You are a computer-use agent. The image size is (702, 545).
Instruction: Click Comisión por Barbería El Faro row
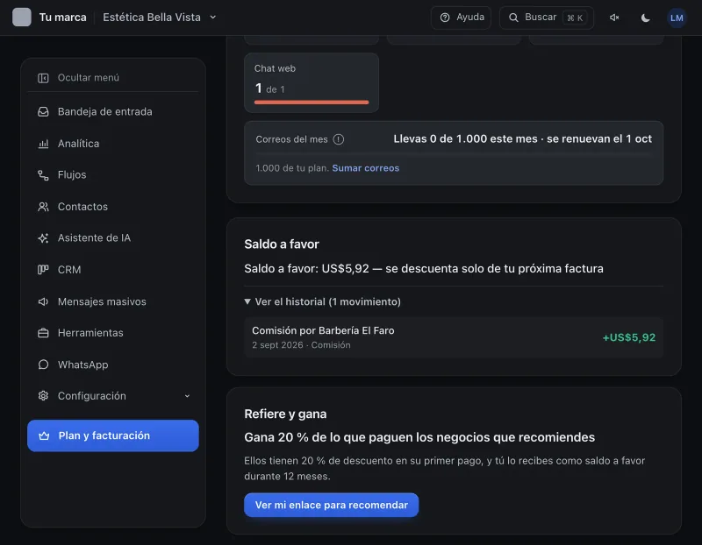click(454, 337)
